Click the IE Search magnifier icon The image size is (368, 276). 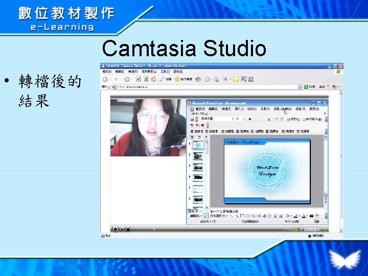pos(162,79)
